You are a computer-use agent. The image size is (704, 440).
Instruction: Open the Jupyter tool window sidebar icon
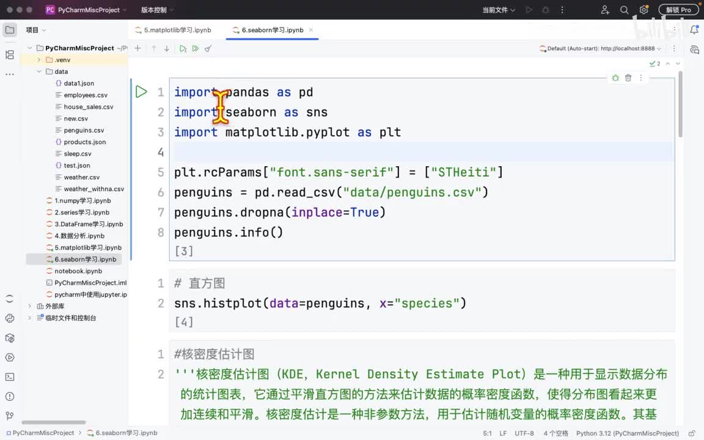tap(9, 299)
